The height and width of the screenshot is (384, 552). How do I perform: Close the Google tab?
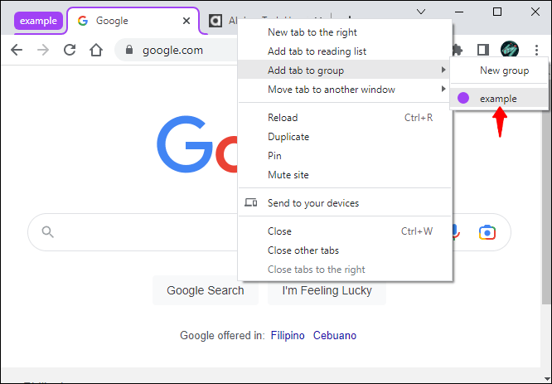[x=184, y=21]
